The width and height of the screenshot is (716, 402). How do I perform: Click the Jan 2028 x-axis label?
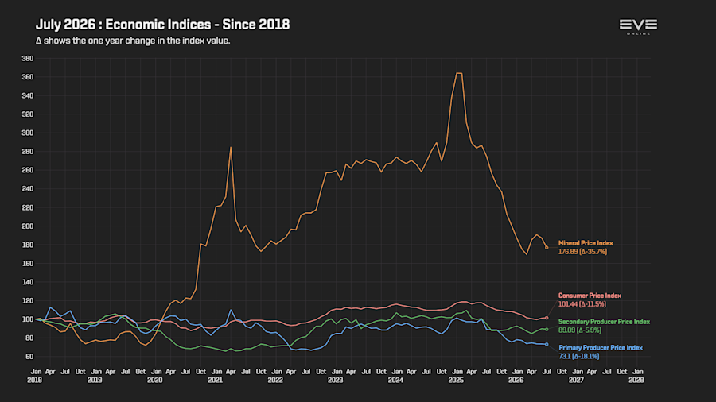coord(637,376)
